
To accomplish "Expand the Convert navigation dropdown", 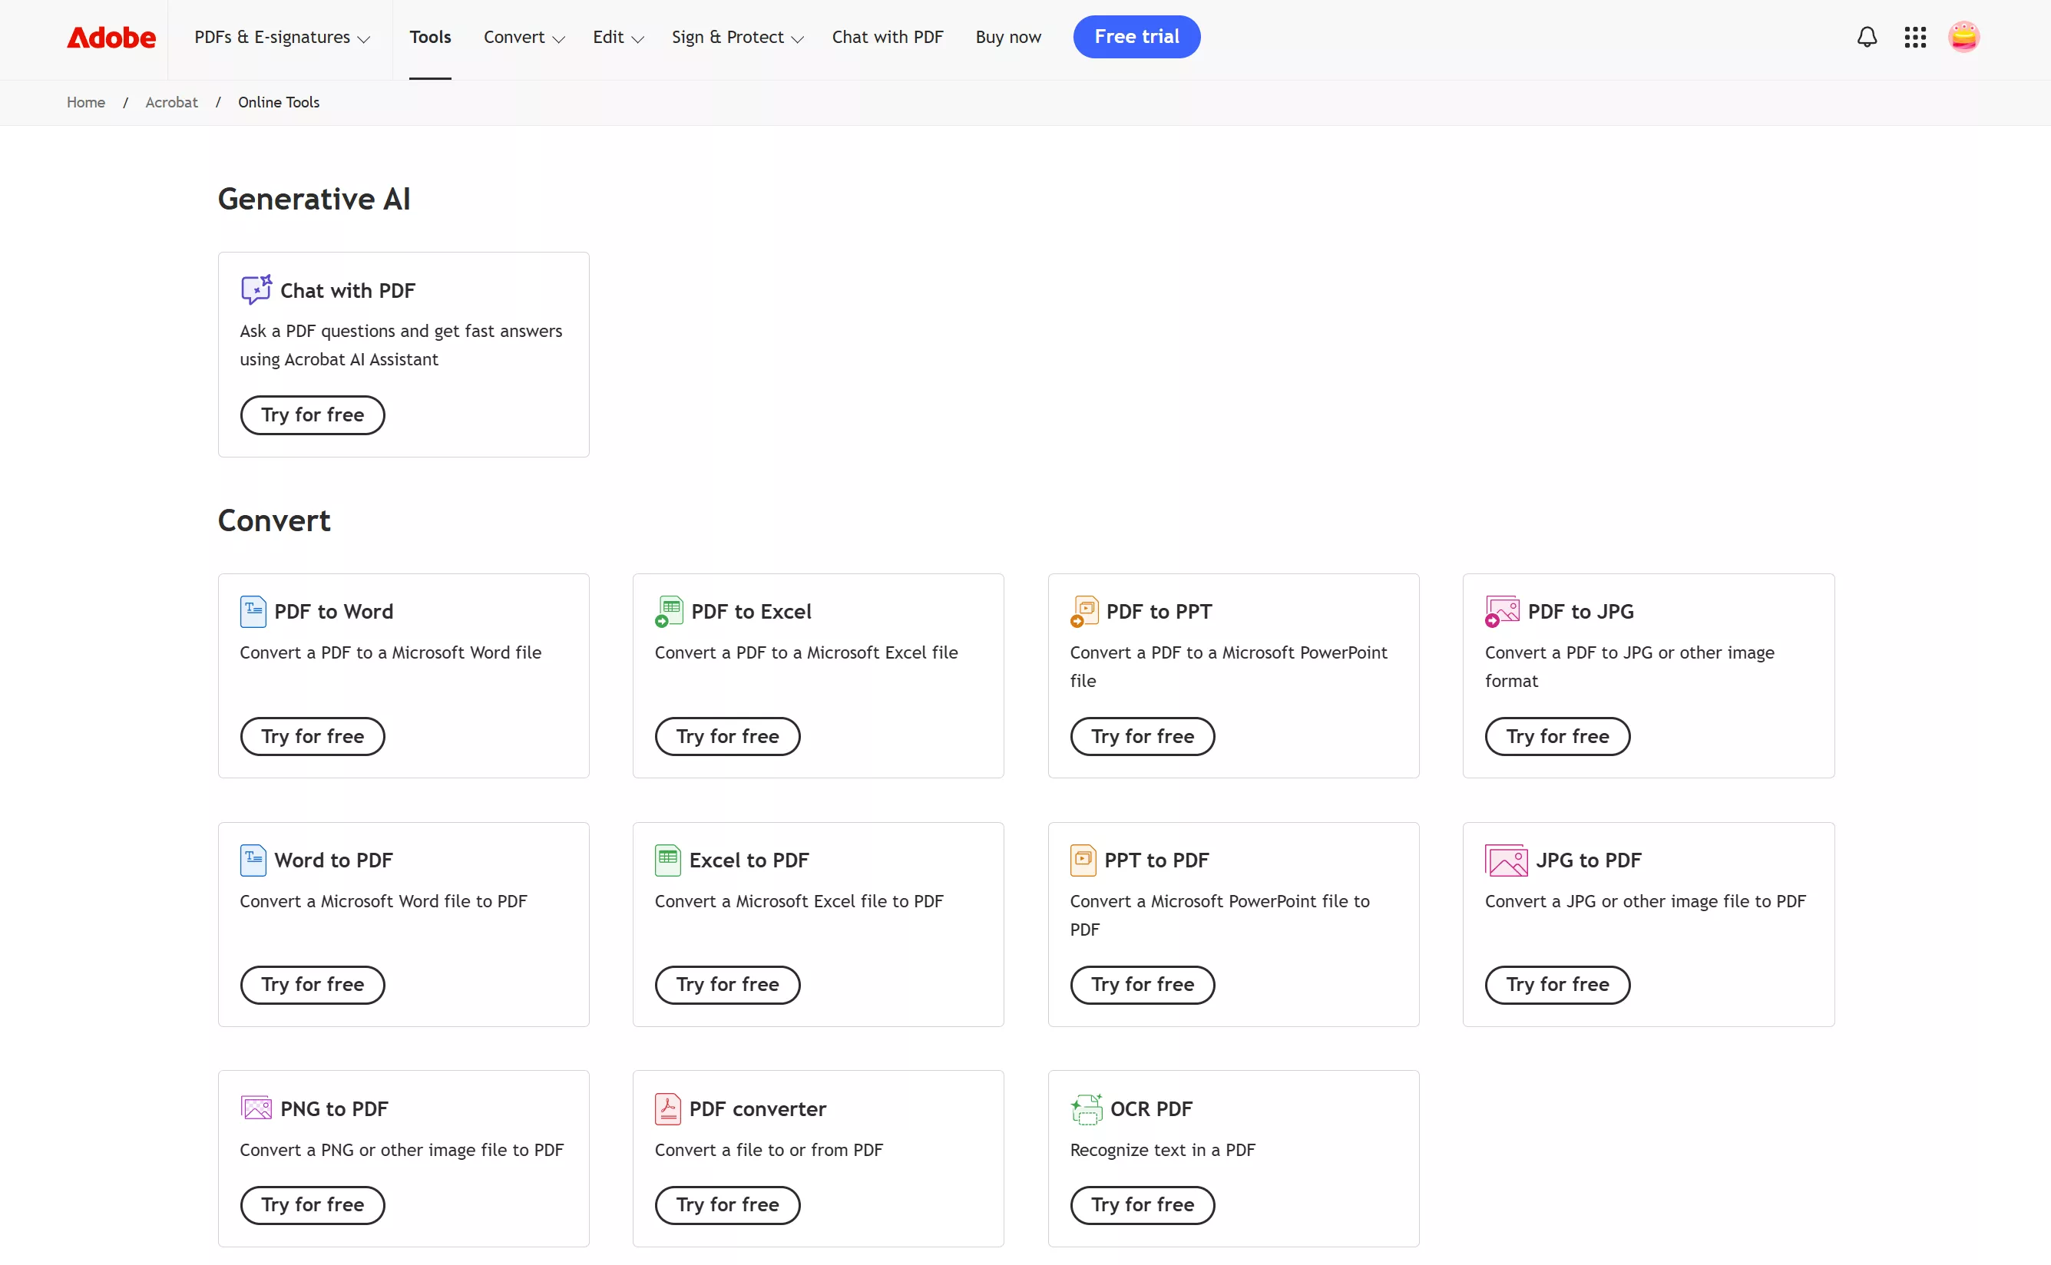I will [524, 38].
